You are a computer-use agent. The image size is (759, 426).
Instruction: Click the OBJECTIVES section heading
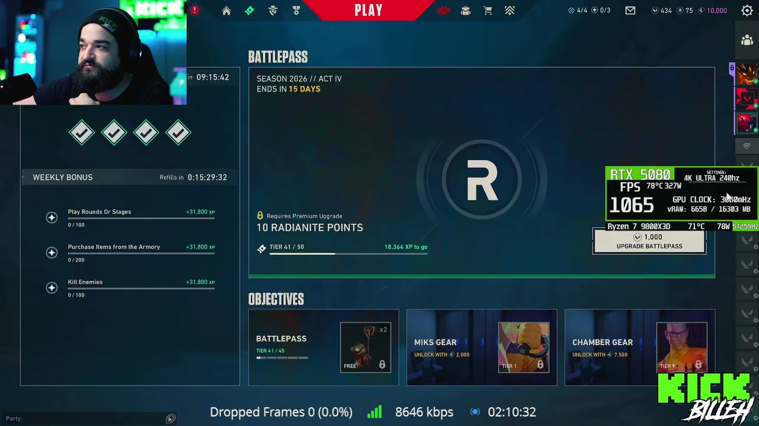tap(276, 299)
